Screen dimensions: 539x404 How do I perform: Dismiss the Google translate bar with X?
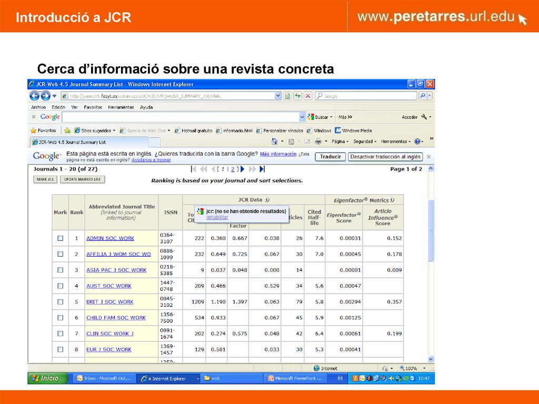coord(428,157)
